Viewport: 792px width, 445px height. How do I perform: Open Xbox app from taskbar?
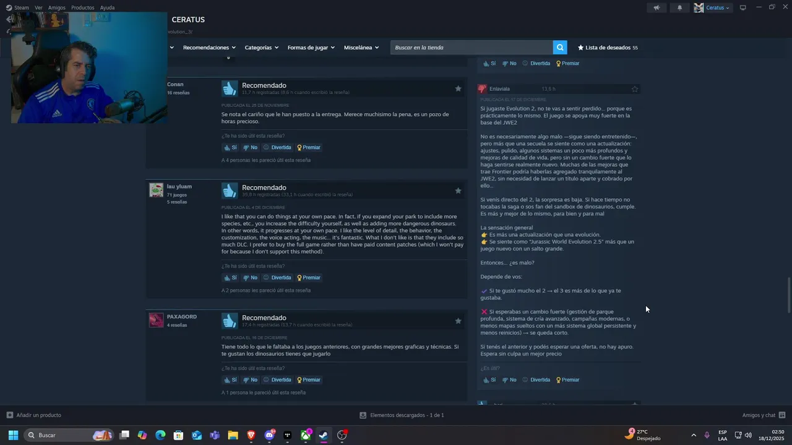[306, 435]
